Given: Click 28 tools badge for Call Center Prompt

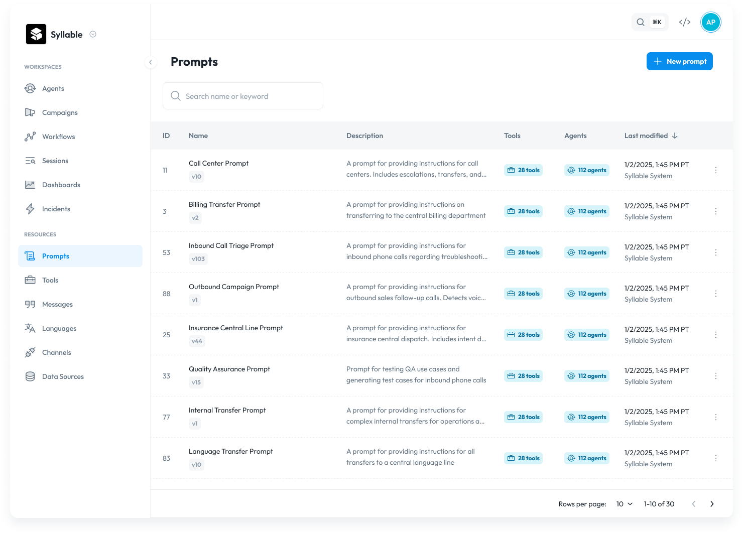Looking at the screenshot, I should [523, 170].
